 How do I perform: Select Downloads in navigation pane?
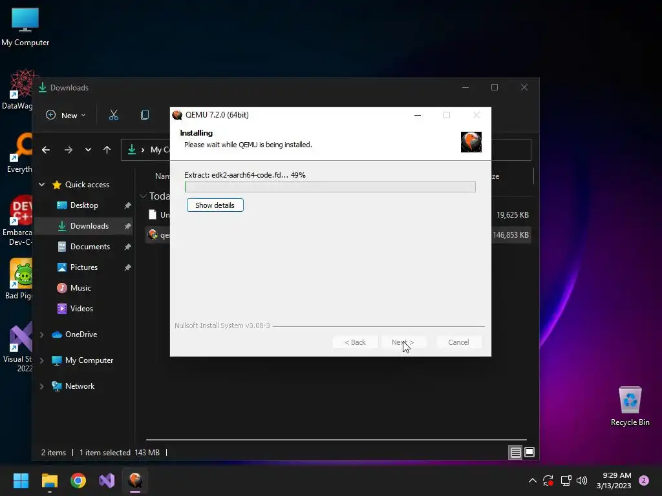[x=89, y=225]
